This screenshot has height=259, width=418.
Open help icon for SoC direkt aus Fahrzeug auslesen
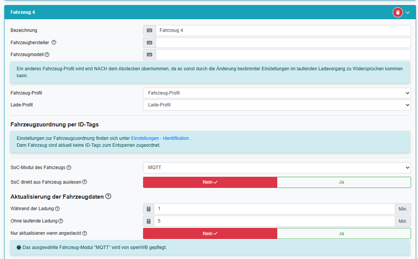tap(85, 182)
